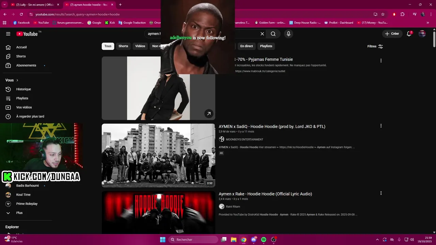The width and height of the screenshot is (436, 245).
Task: Open more options for AYMEN x SadiQ video
Action: pos(381,126)
